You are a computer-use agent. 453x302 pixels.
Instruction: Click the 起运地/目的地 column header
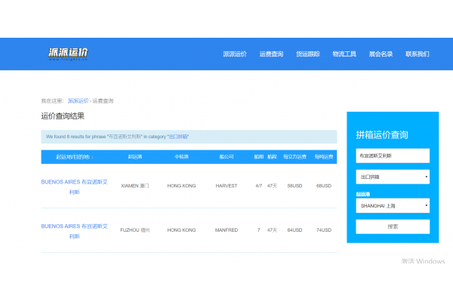(x=74, y=157)
